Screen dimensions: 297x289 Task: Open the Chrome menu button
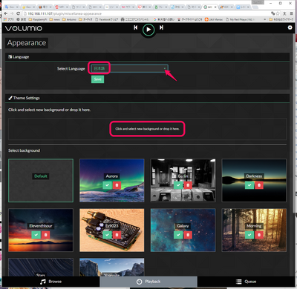pos(292,13)
